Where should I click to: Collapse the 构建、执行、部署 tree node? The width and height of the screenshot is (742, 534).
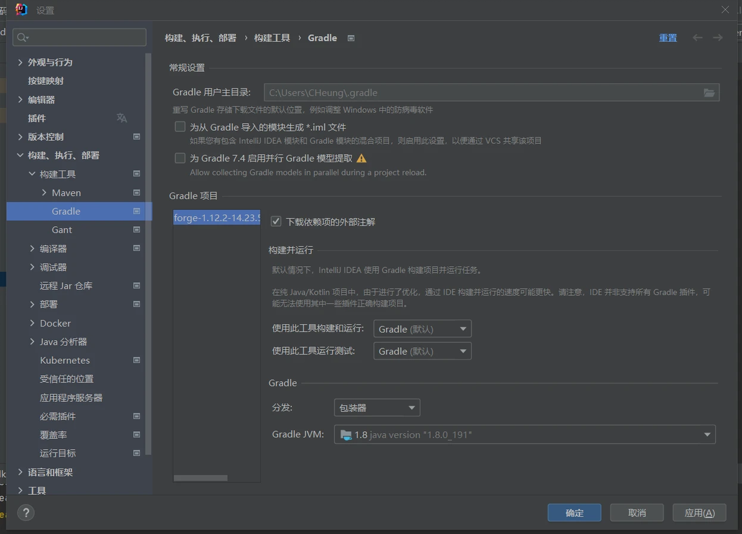tap(20, 155)
